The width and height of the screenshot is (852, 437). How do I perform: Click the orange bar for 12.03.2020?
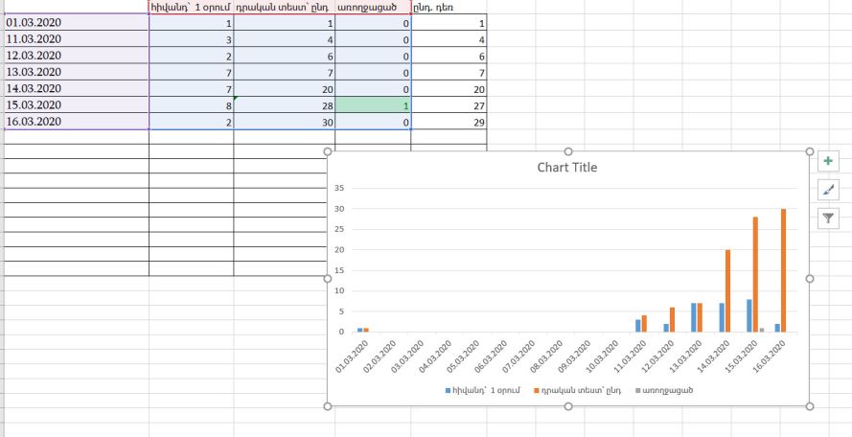tap(672, 319)
